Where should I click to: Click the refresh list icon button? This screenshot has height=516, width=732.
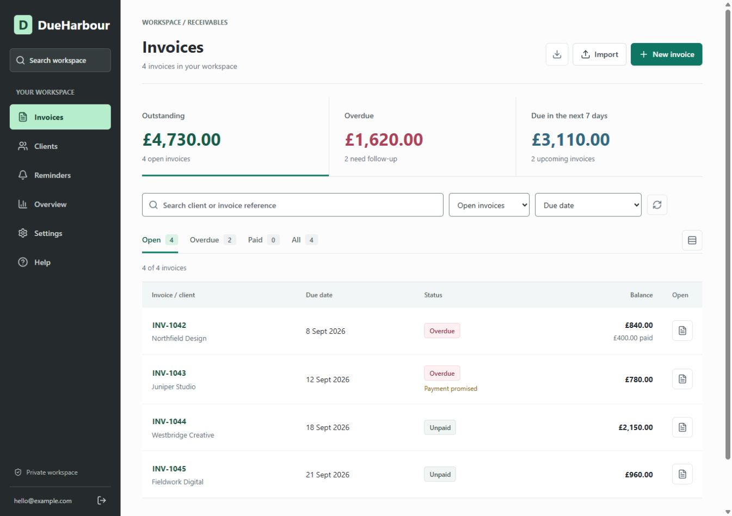point(657,205)
